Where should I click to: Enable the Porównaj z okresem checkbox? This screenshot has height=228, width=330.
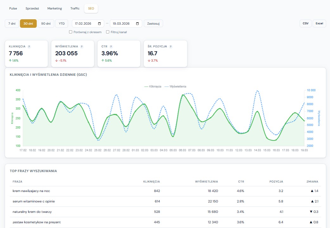tap(71, 32)
